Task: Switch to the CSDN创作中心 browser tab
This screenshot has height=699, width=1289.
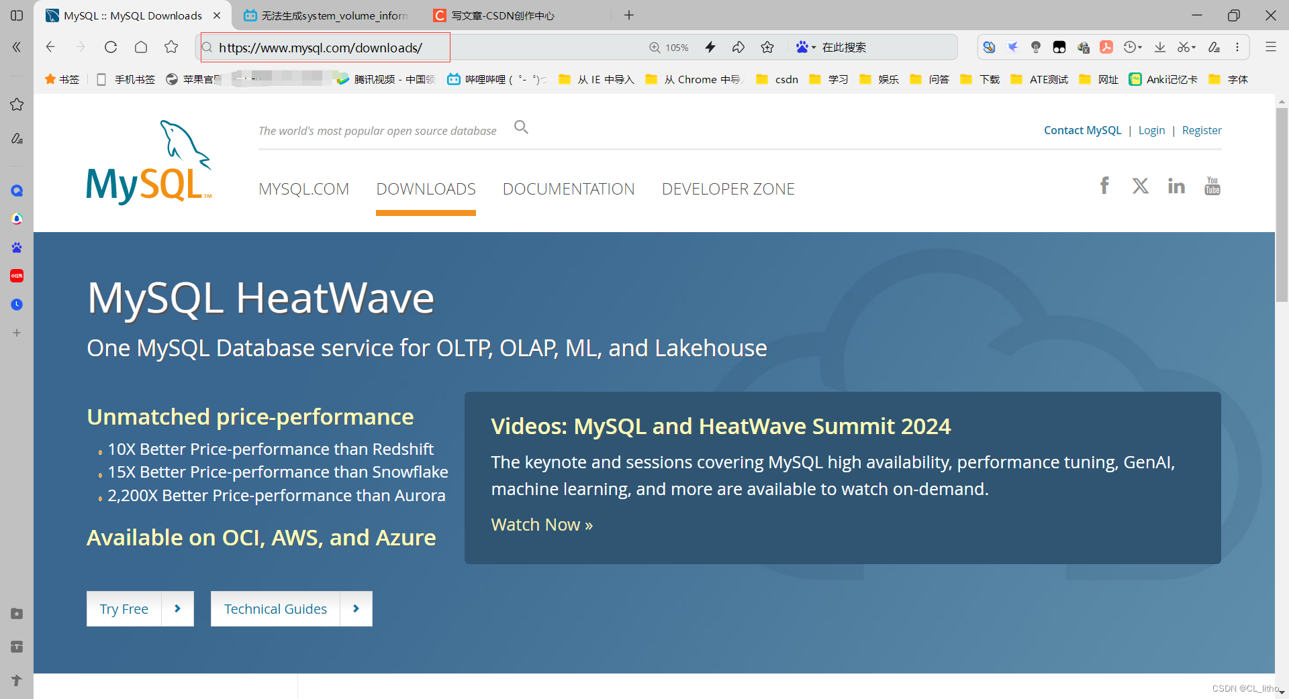Action: tap(495, 15)
